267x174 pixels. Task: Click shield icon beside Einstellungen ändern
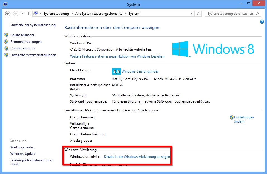(x=232, y=117)
